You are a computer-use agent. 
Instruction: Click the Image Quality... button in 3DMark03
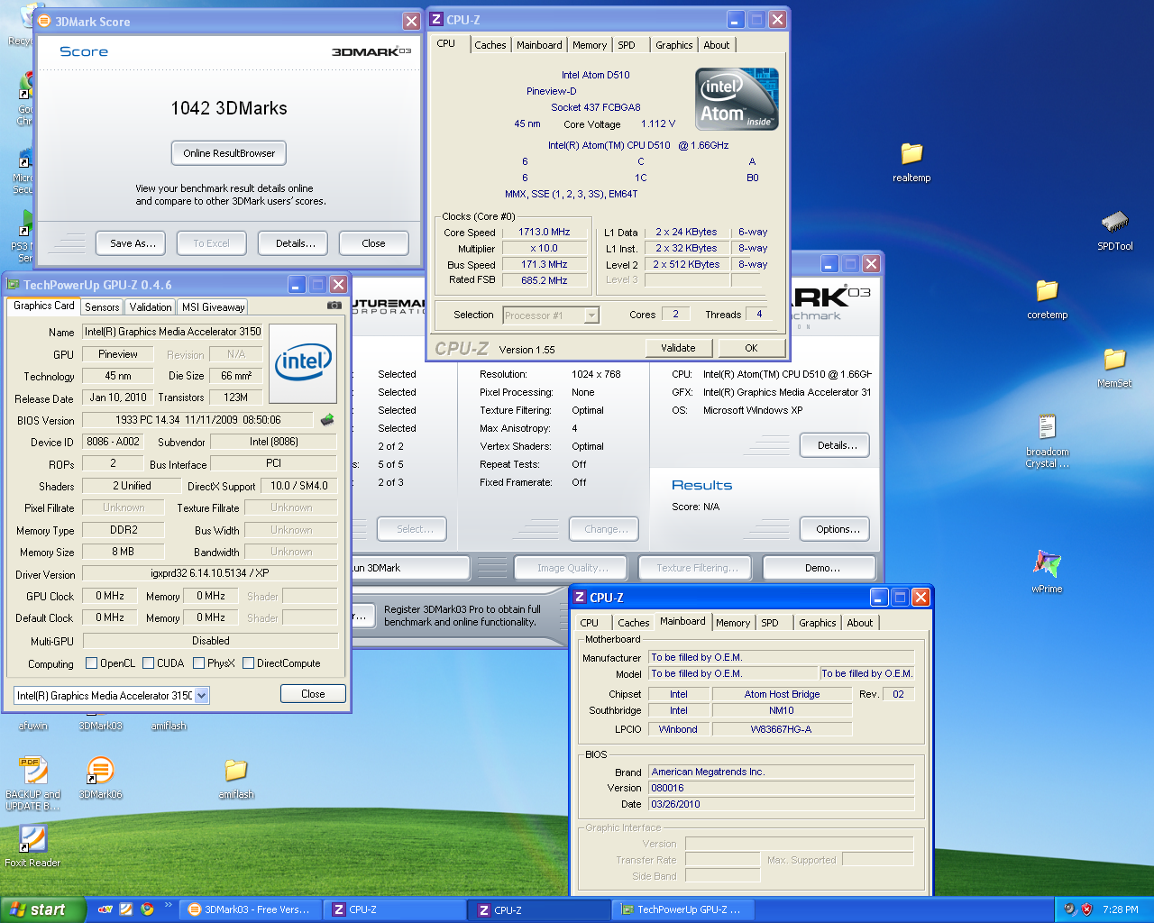[572, 568]
